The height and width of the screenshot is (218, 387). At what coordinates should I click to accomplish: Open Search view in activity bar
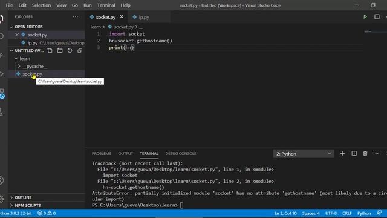tap(1, 36)
